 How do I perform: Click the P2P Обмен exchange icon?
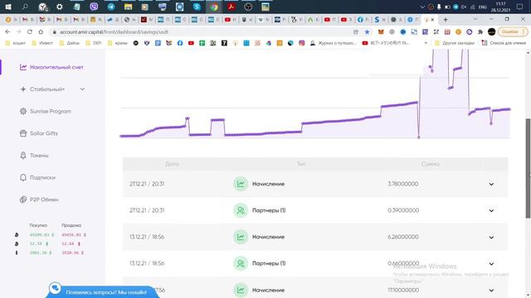pyautogui.click(x=23, y=199)
